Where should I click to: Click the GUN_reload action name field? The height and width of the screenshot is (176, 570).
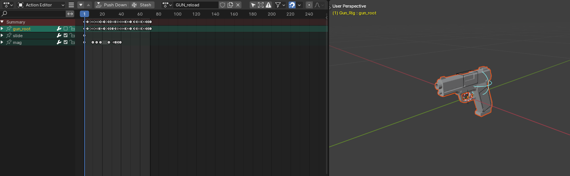point(196,5)
